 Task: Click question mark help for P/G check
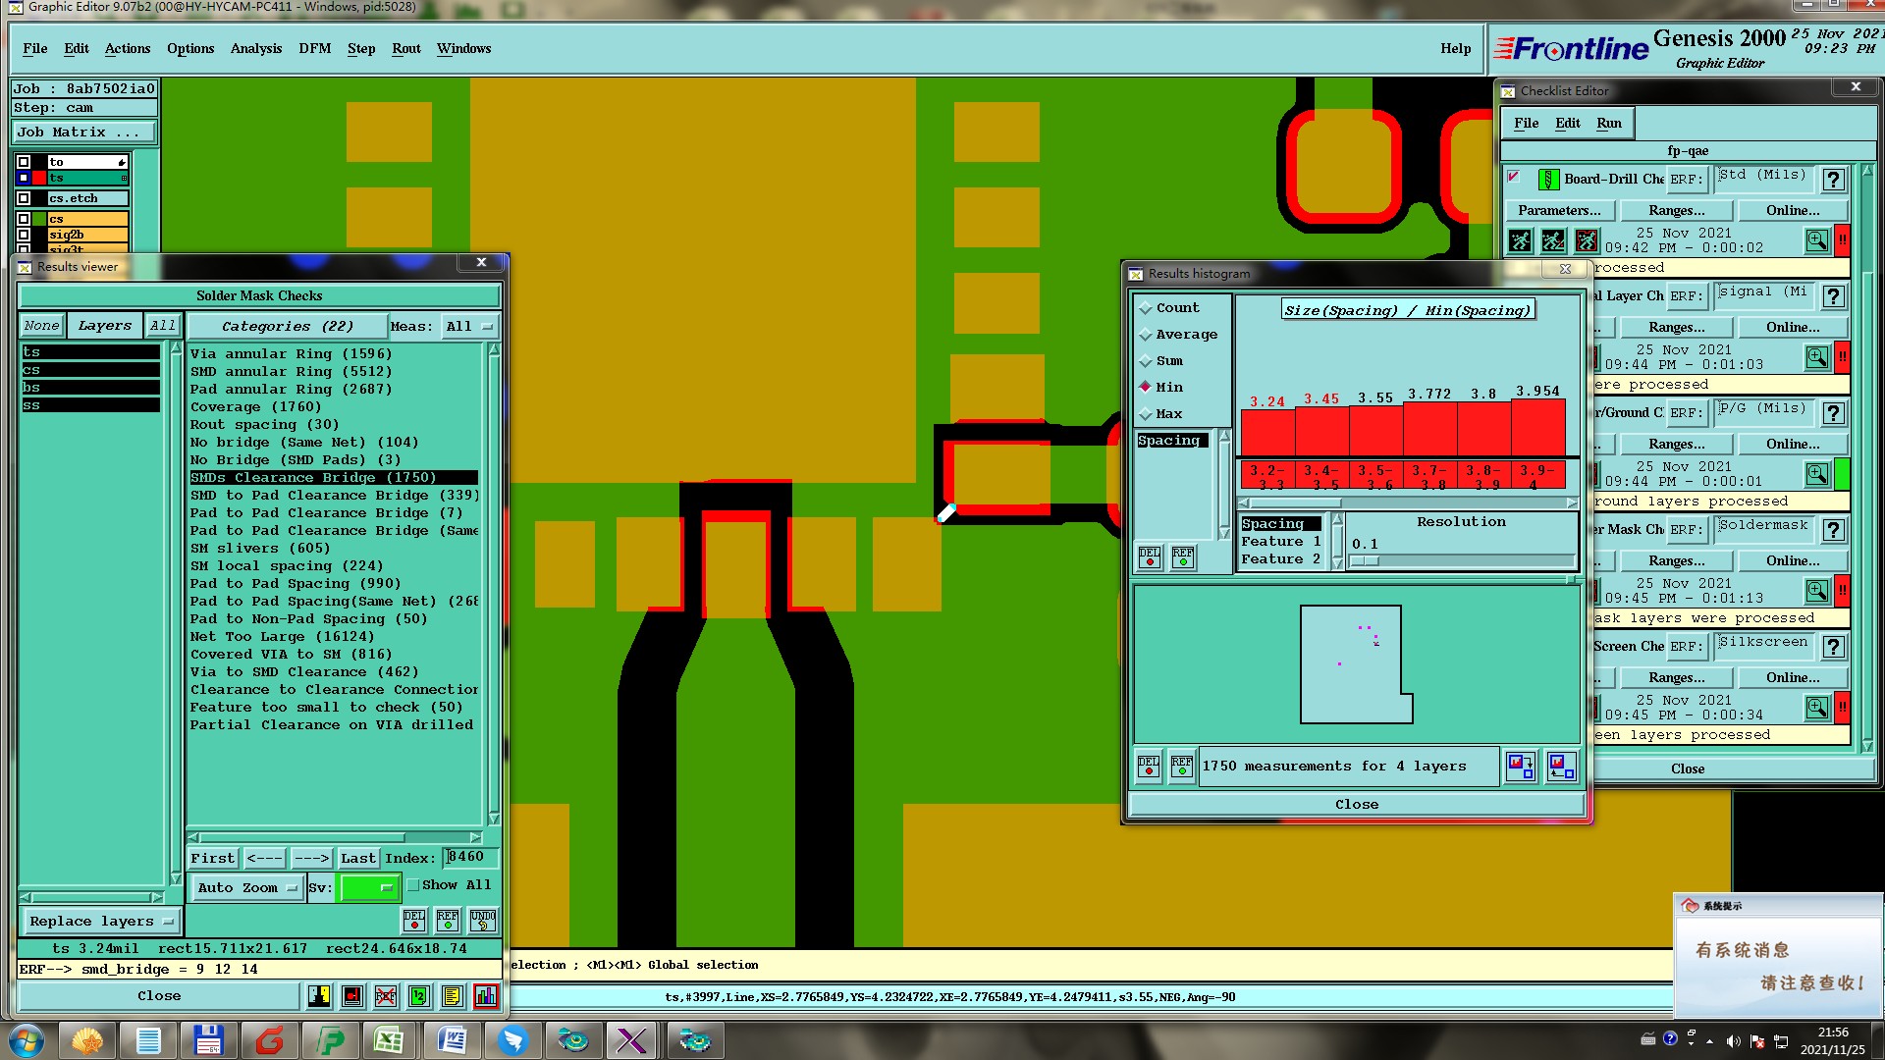pyautogui.click(x=1833, y=413)
